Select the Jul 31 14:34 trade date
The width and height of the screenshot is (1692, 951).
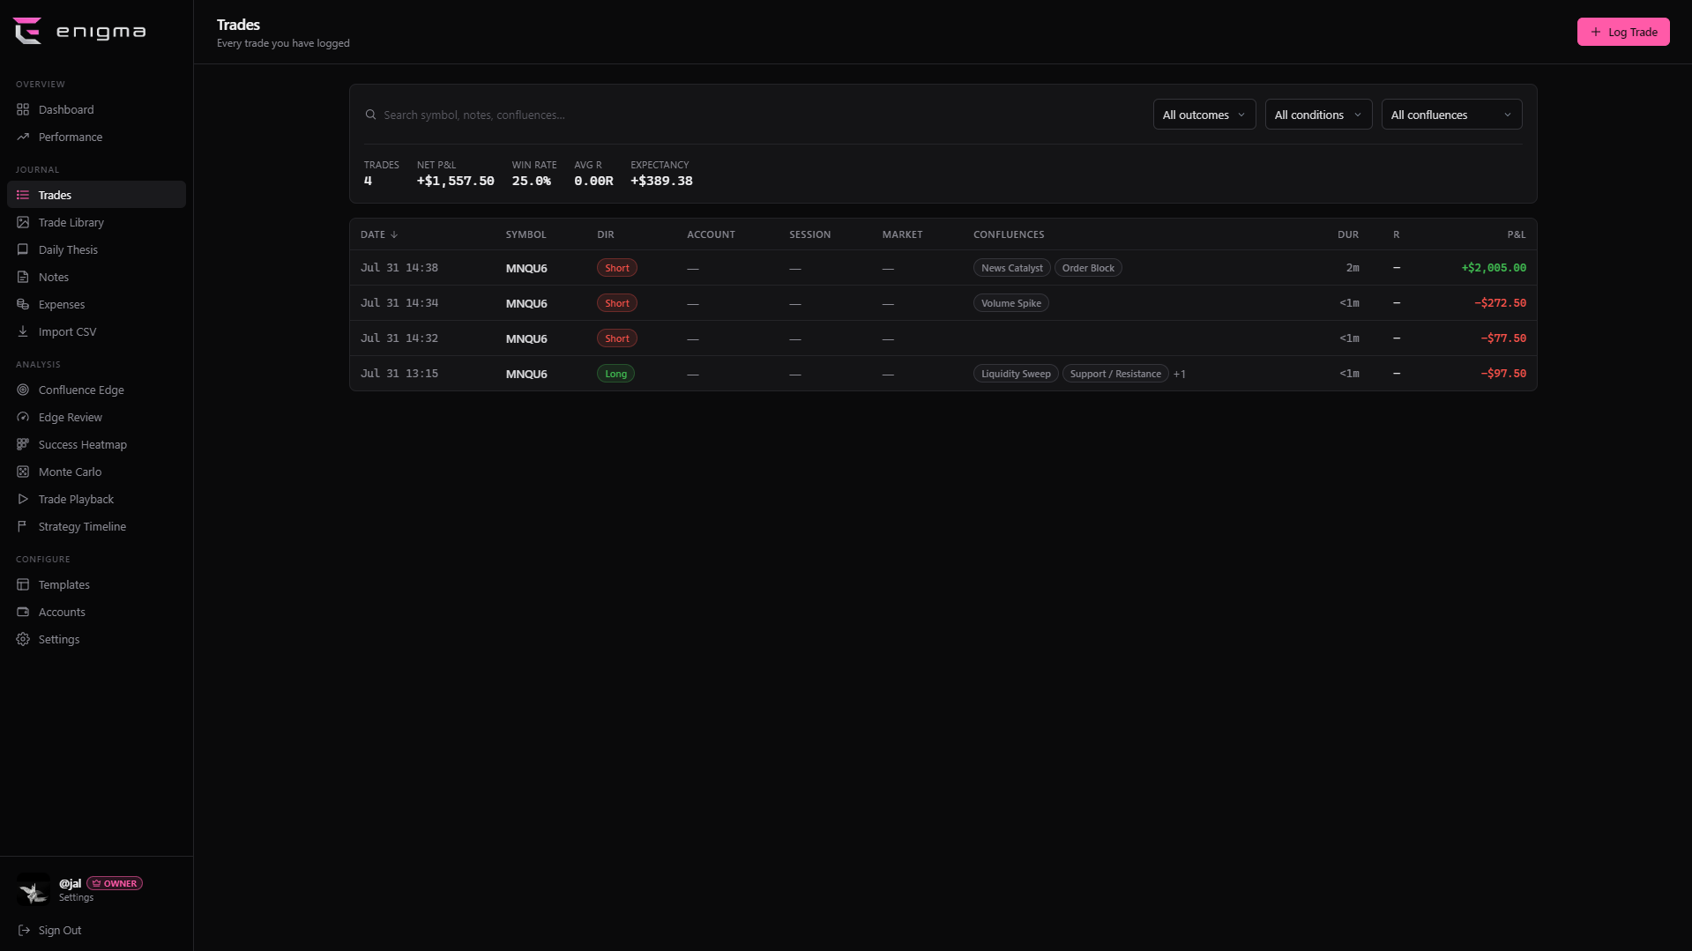click(399, 303)
